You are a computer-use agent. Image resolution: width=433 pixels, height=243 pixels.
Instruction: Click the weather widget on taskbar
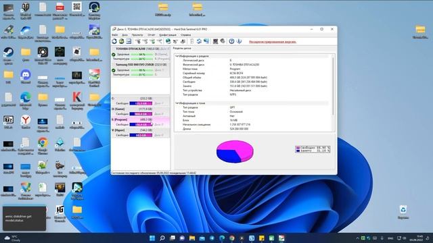pyautogui.click(x=12, y=238)
